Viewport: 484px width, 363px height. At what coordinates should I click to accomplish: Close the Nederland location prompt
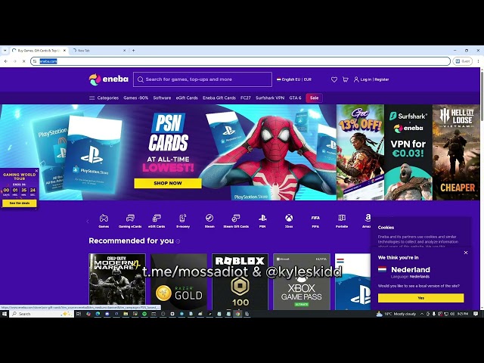(466, 253)
